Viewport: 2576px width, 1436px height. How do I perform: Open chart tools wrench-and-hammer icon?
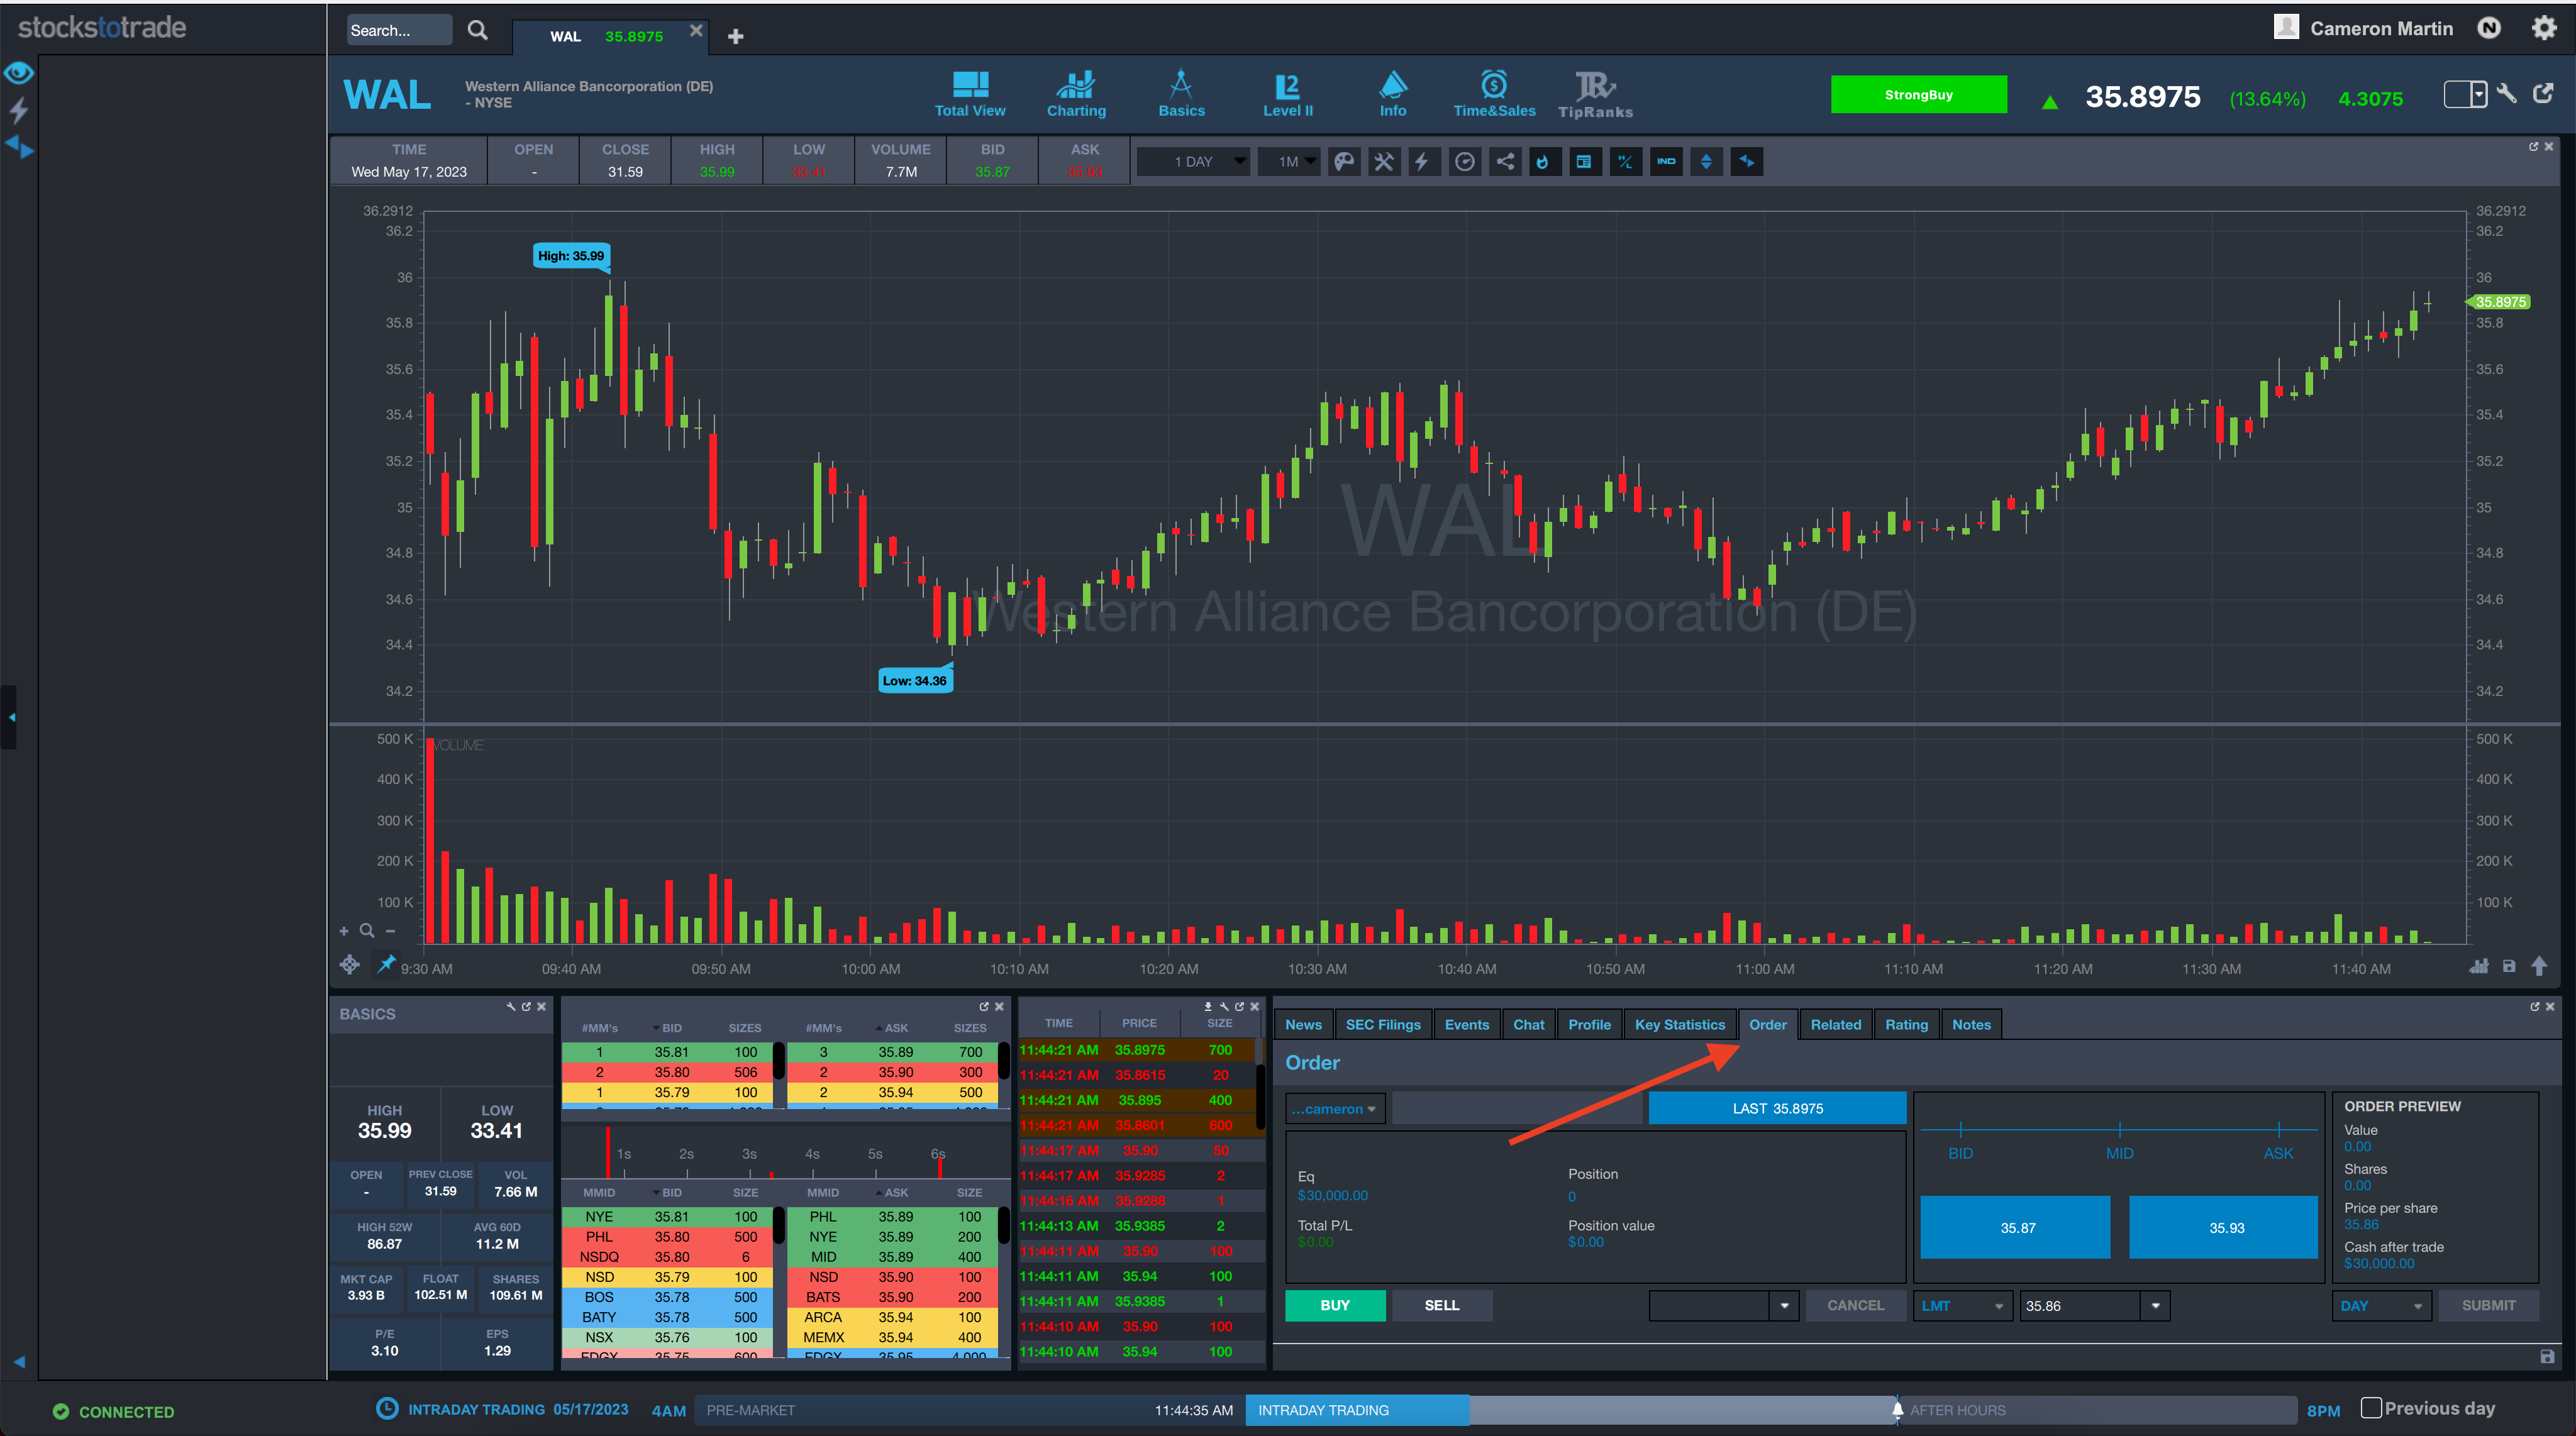[x=1384, y=162]
